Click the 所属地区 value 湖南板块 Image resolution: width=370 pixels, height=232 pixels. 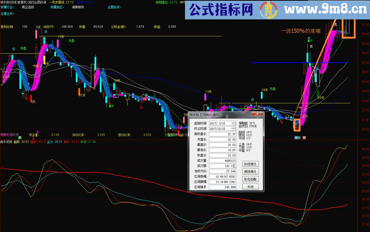[x=78, y=7]
